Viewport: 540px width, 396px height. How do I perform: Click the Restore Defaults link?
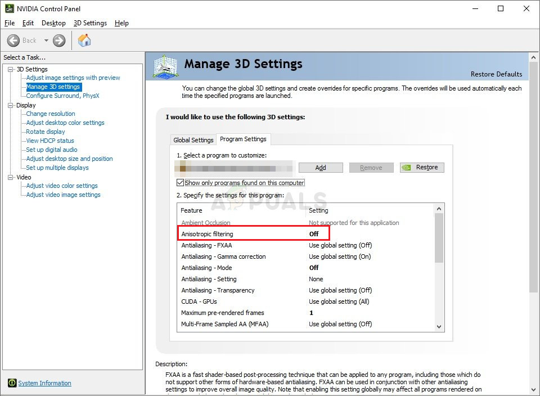(496, 74)
